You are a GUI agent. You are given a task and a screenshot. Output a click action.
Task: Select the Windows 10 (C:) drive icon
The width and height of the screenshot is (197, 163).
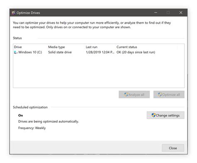[x=16, y=52]
